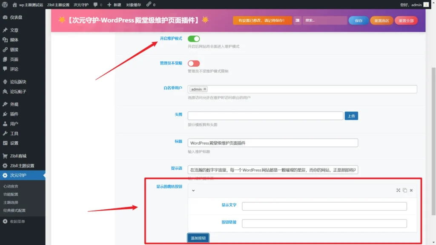Click the 上传 upload button
This screenshot has height=245, width=436.
point(351,116)
